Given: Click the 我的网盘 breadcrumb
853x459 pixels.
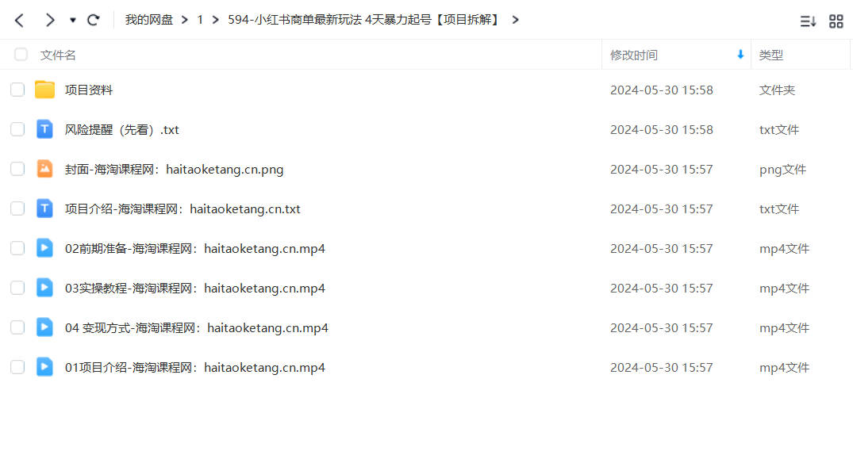Looking at the screenshot, I should tap(148, 20).
